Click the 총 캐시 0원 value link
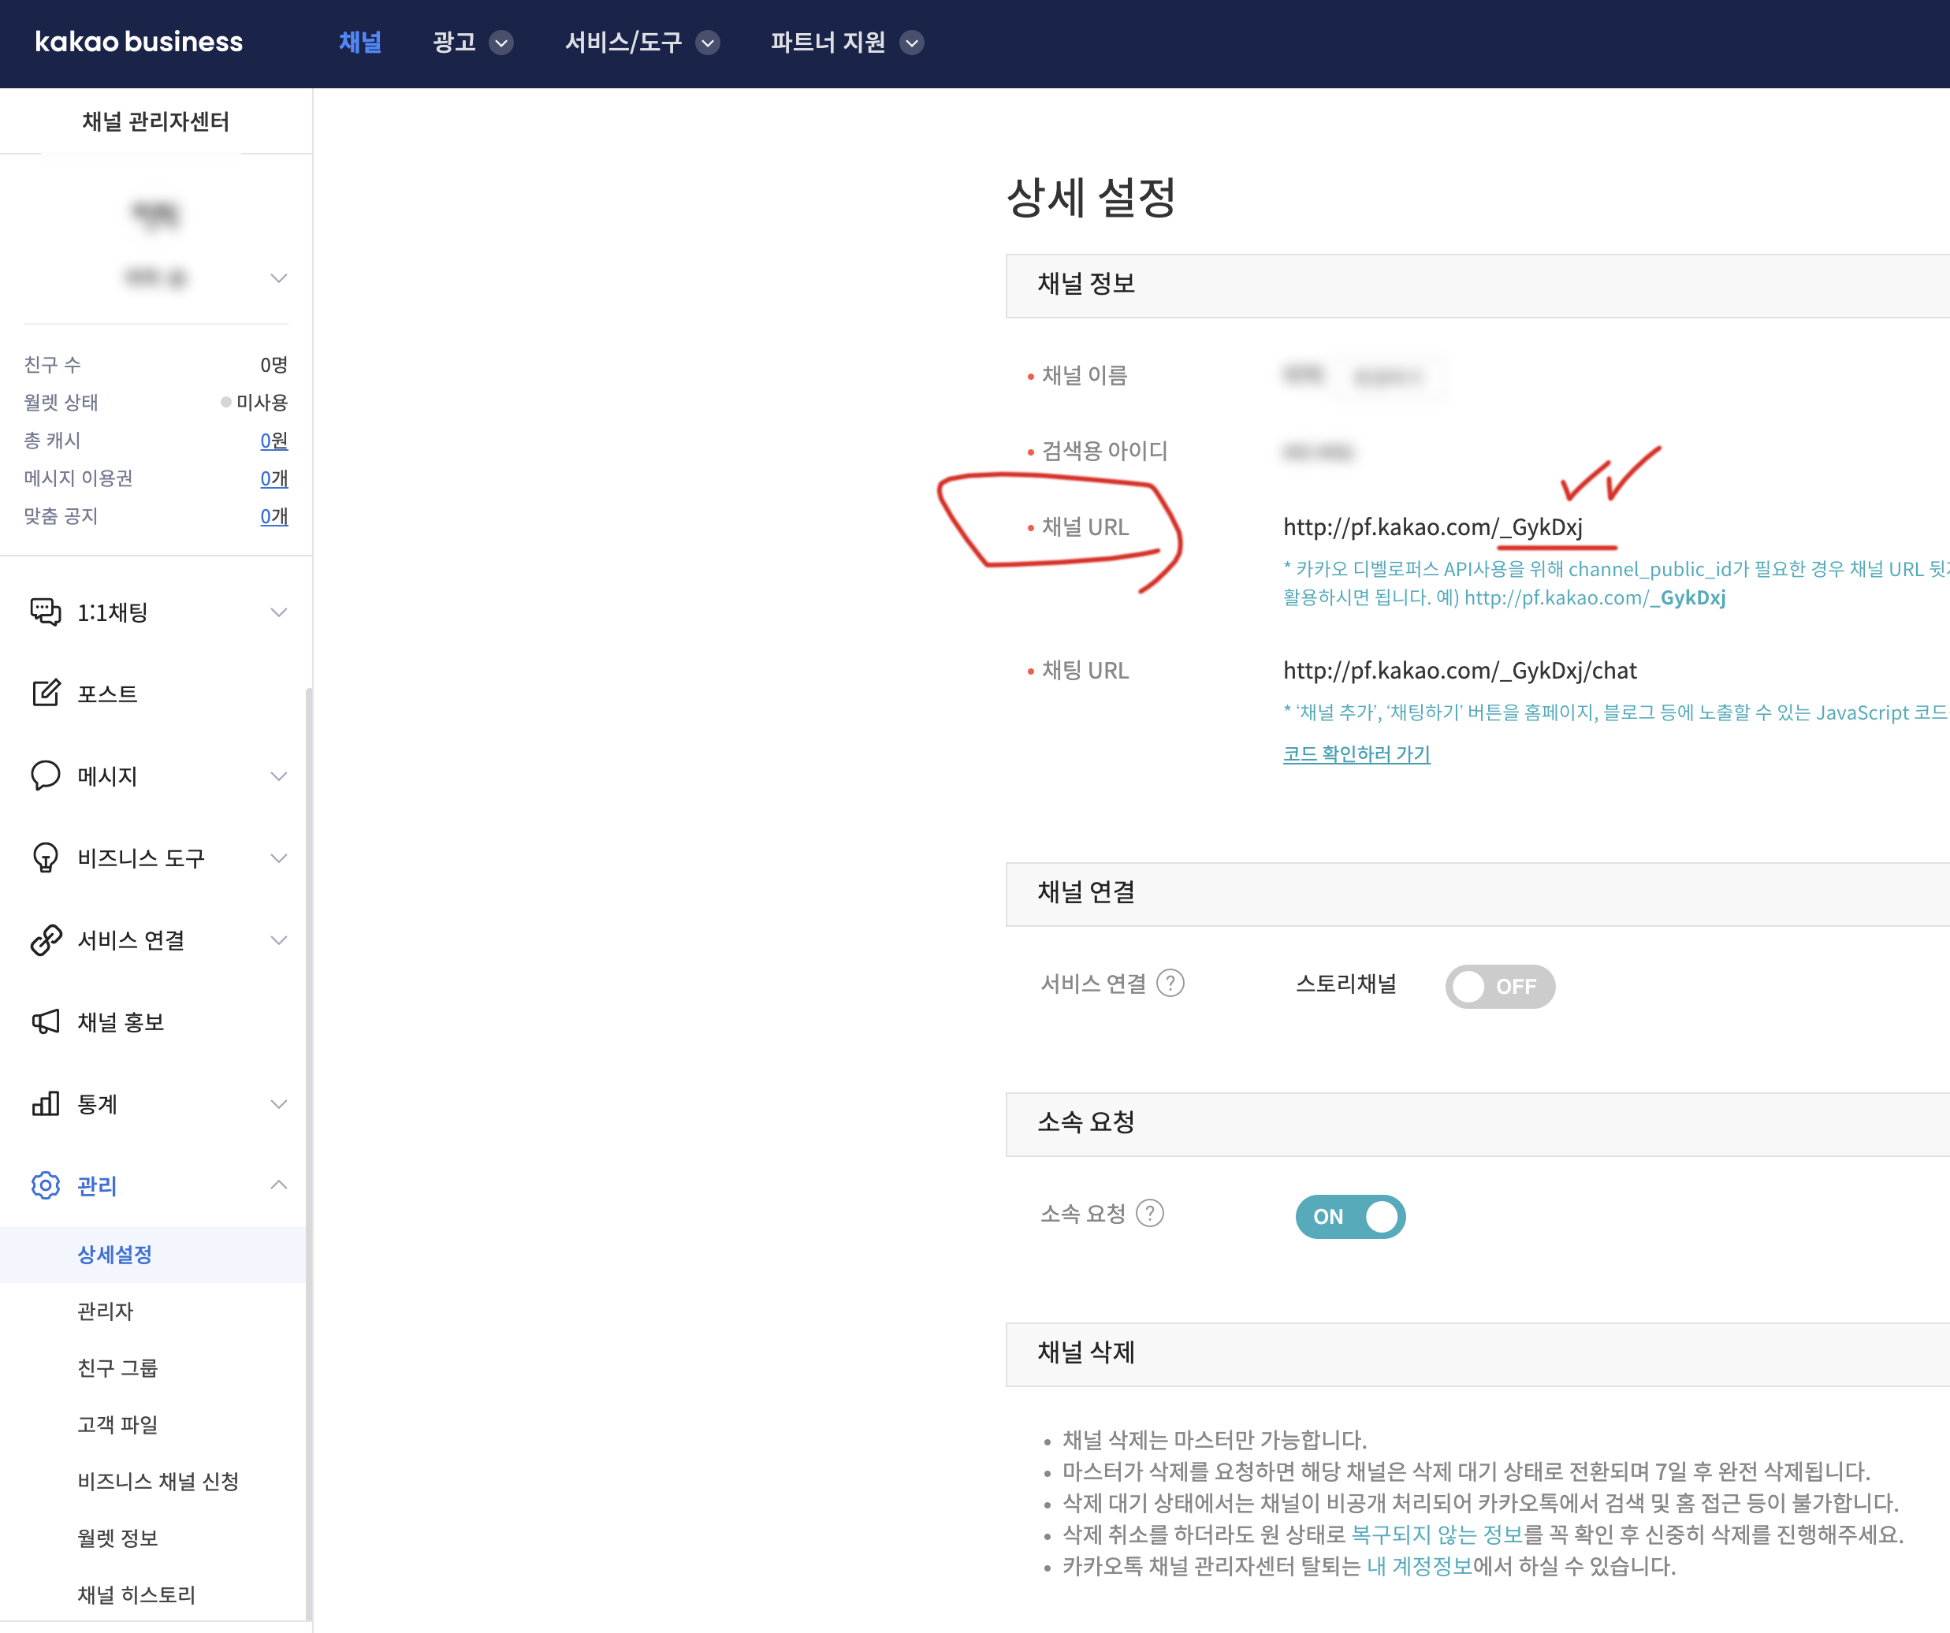Image resolution: width=1950 pixels, height=1633 pixels. click(273, 440)
